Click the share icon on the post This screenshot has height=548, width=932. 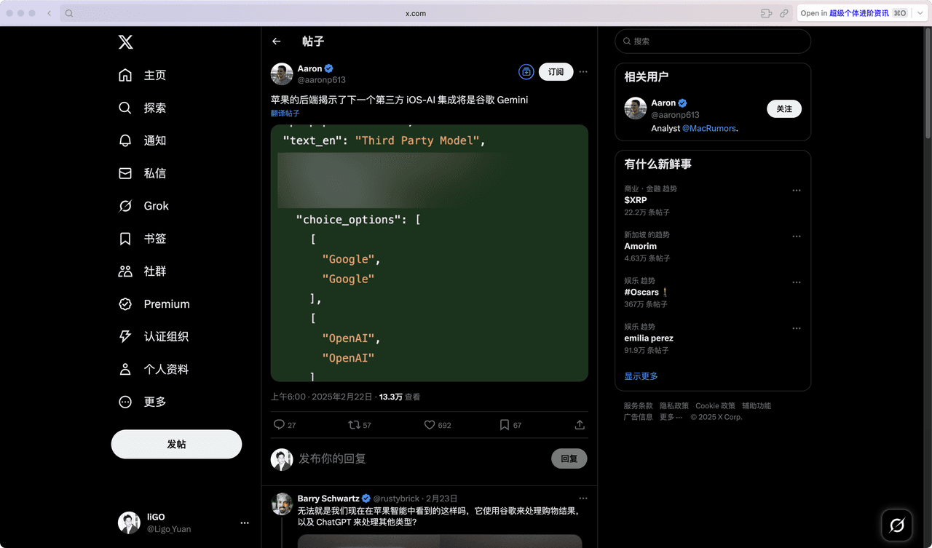pyautogui.click(x=580, y=425)
